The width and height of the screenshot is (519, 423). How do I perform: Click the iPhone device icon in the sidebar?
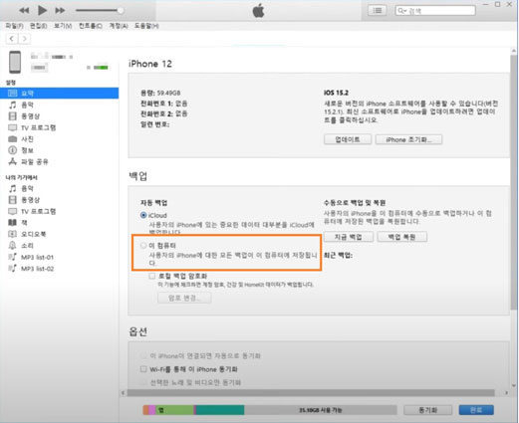15,62
